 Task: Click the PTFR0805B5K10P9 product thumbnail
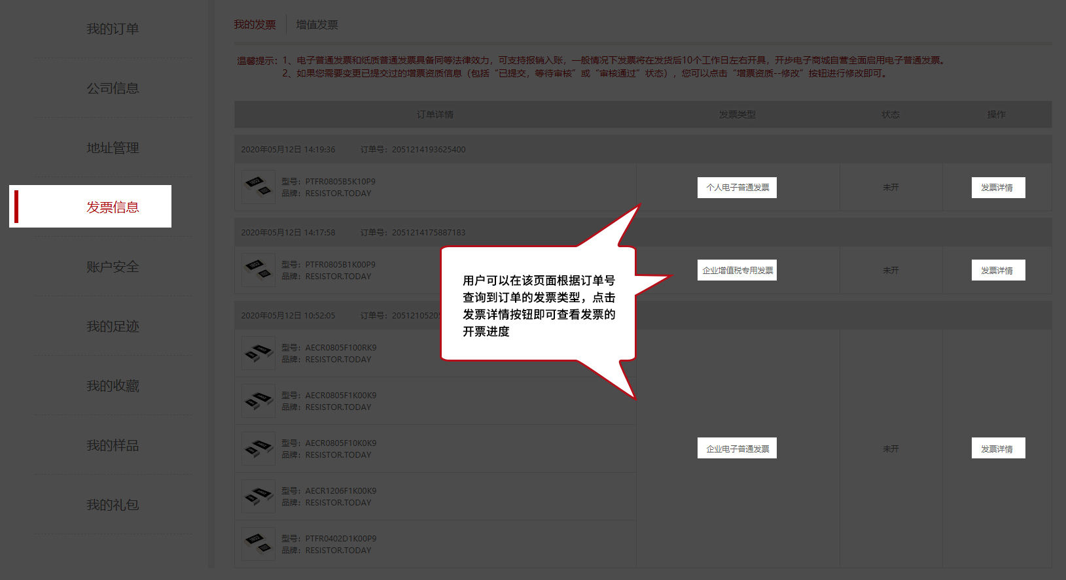click(x=258, y=187)
